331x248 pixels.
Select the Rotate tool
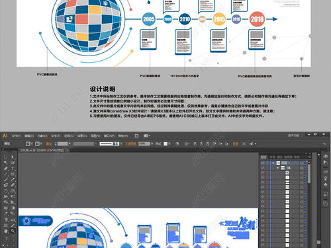tap(5, 191)
